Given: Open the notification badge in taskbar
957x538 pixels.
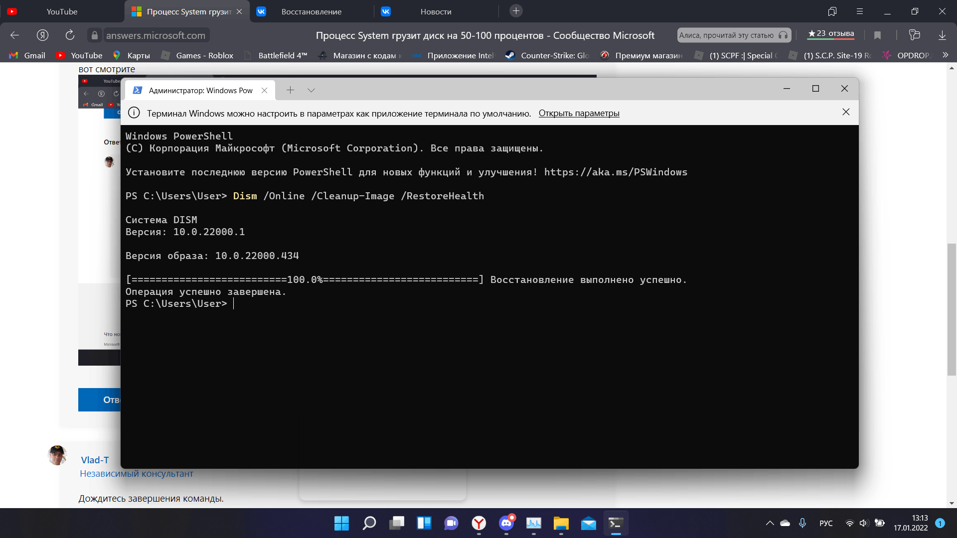Looking at the screenshot, I should point(940,523).
